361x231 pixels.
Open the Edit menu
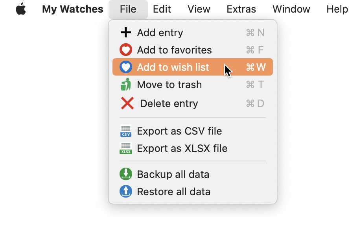tap(162, 9)
